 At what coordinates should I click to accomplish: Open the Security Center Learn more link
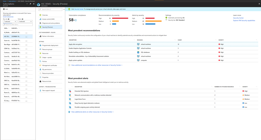tap(238, 18)
